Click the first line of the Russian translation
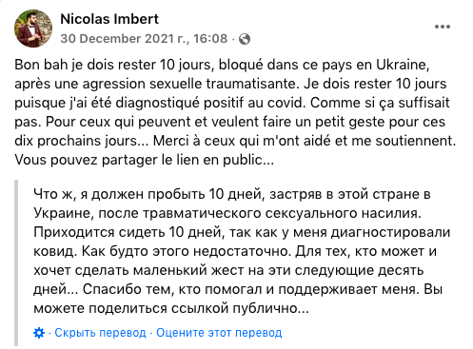 tap(232, 194)
